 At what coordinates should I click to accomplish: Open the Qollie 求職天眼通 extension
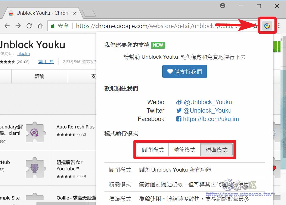76,198
